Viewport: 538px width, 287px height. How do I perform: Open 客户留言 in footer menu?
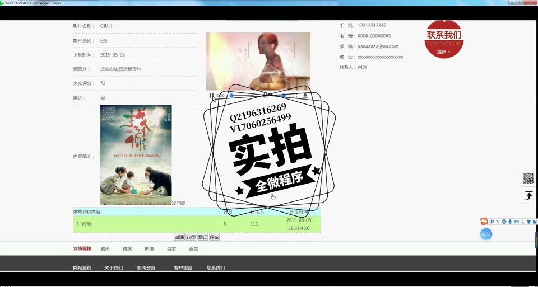[x=183, y=267]
